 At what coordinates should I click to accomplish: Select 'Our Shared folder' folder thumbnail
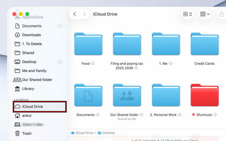click(127, 95)
